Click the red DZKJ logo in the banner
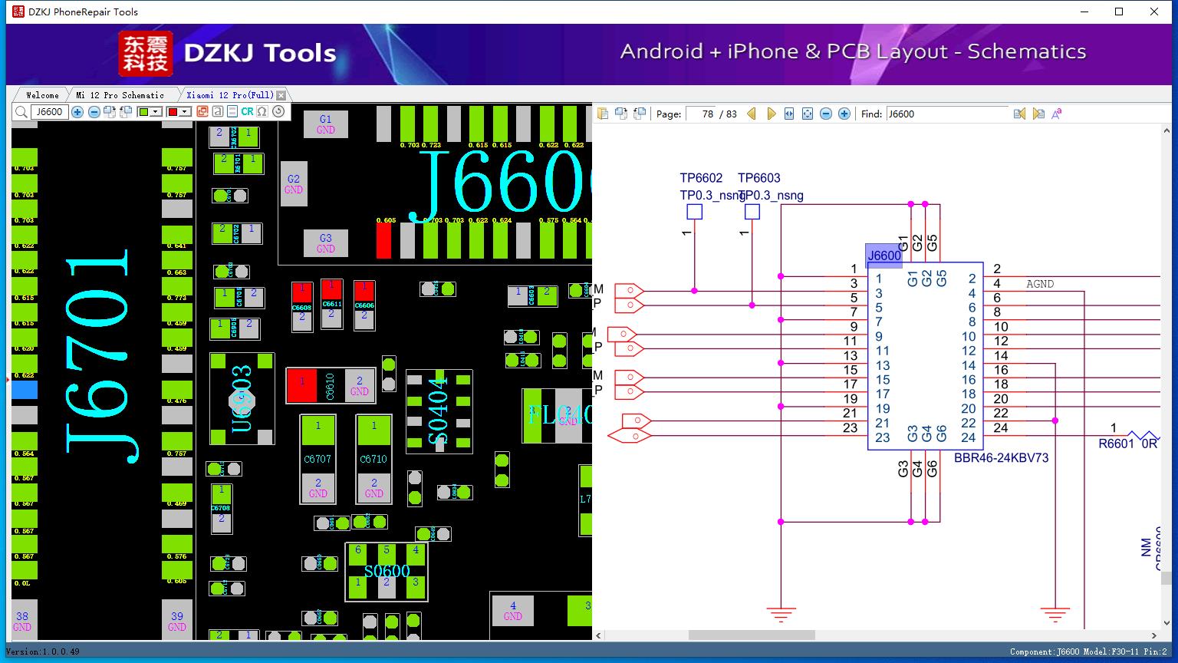 [145, 54]
